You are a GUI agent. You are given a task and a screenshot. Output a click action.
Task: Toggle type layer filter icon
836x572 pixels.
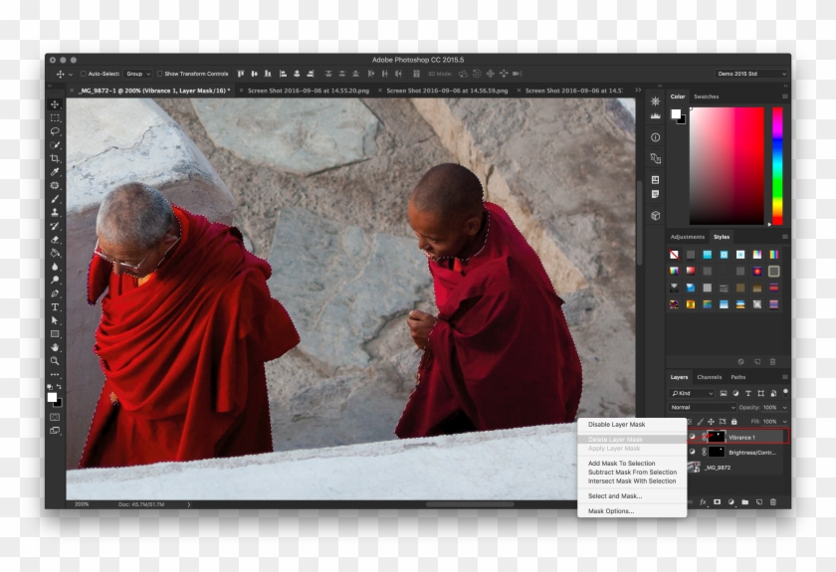[x=748, y=393]
